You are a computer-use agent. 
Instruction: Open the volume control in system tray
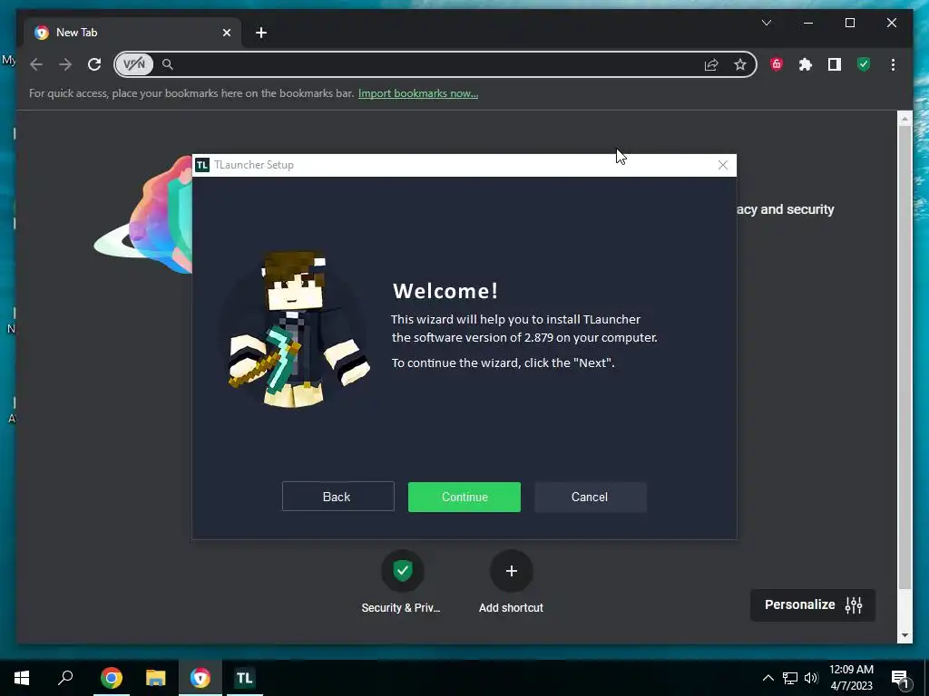[x=811, y=678]
